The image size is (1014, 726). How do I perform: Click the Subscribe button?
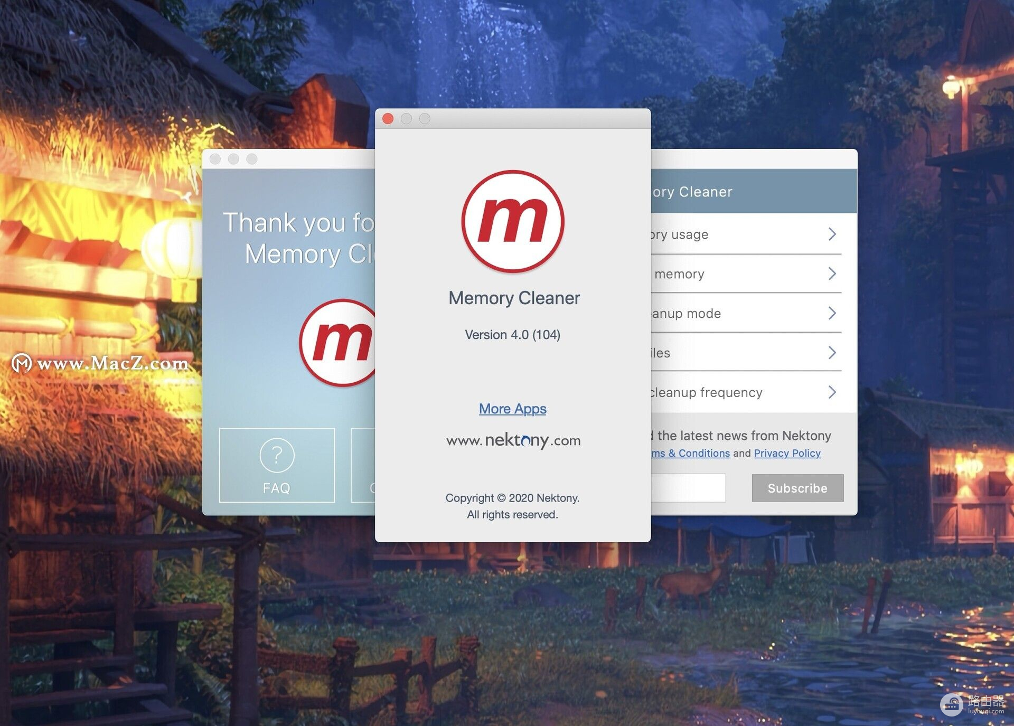[x=797, y=488]
